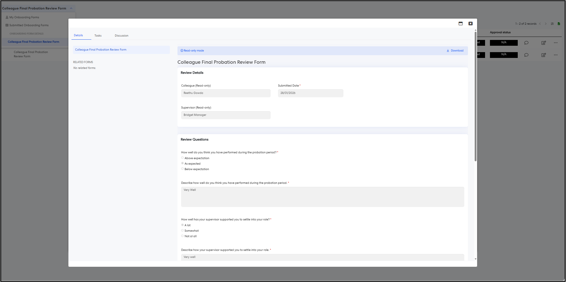Click the Excel export icon

pyautogui.click(x=559, y=24)
